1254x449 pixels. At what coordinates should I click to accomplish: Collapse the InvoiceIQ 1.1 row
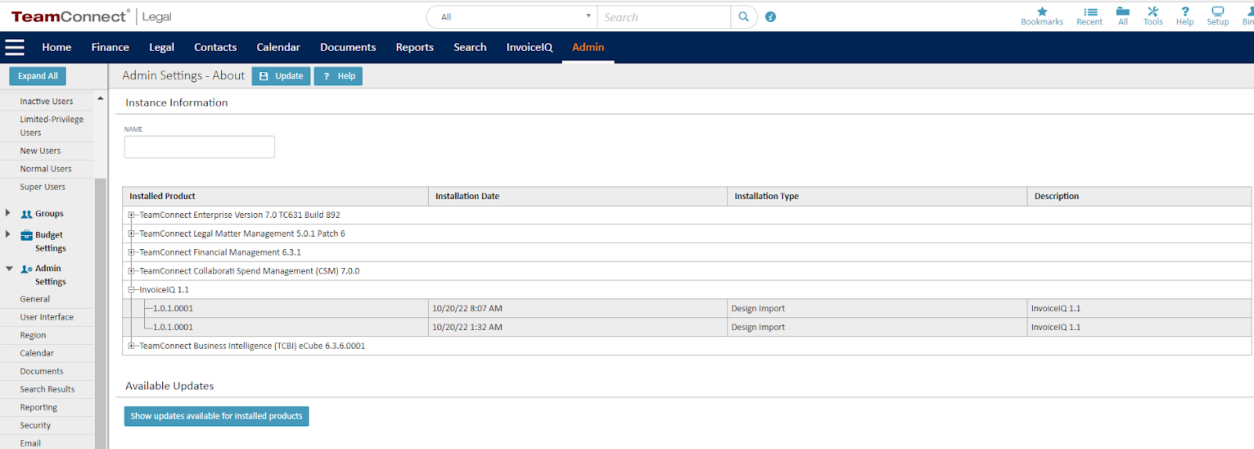pyautogui.click(x=132, y=290)
